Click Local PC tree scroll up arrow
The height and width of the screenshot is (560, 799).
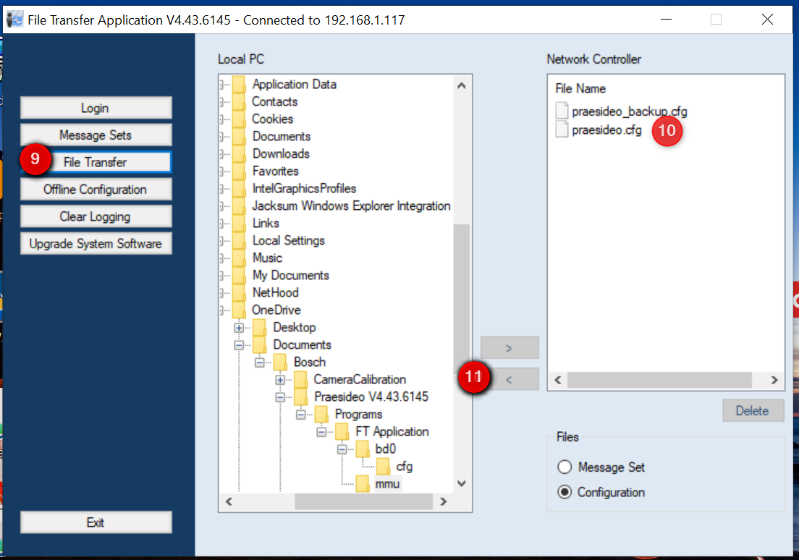click(462, 85)
